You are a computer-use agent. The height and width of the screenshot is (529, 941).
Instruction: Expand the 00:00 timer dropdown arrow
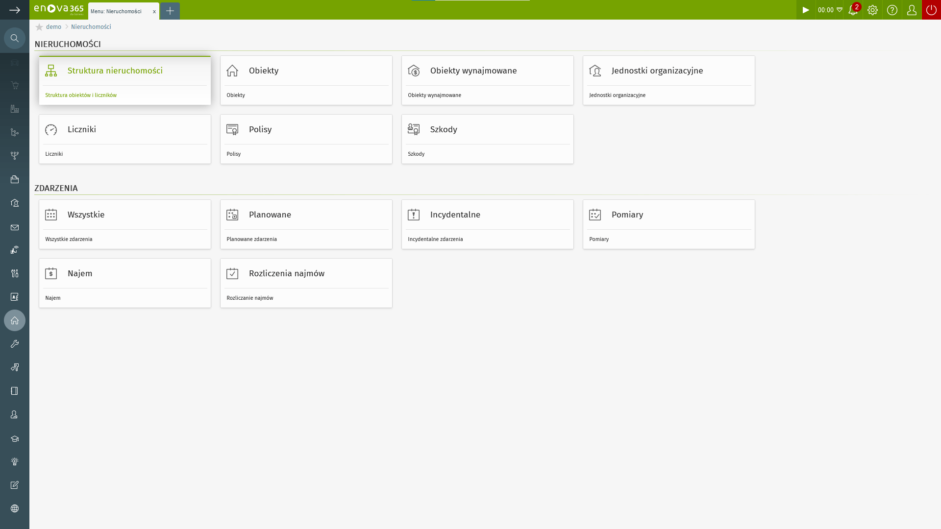(x=840, y=10)
